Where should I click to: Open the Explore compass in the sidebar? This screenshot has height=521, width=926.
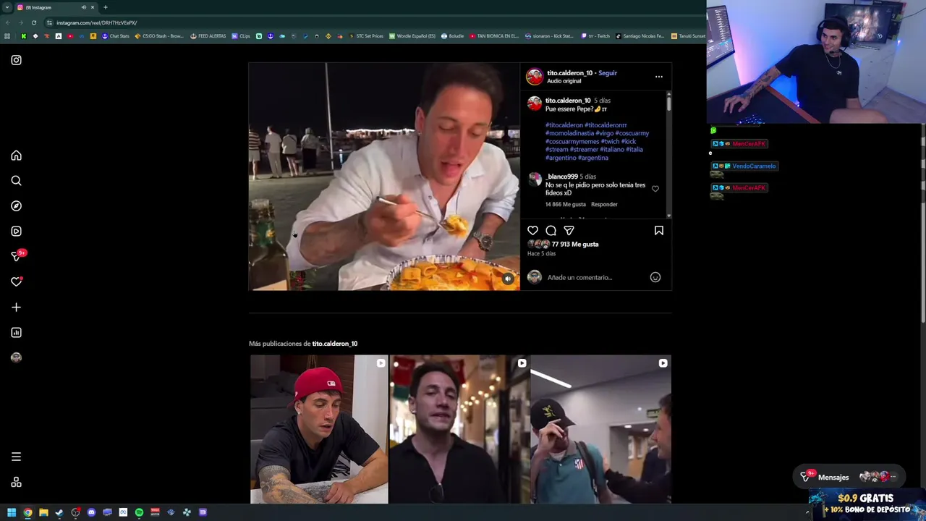click(x=16, y=206)
